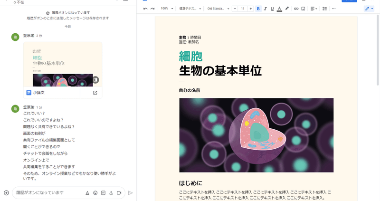This screenshot has width=380, height=201.
Task: Click the message 画面の右側が
Action: tap(34, 134)
